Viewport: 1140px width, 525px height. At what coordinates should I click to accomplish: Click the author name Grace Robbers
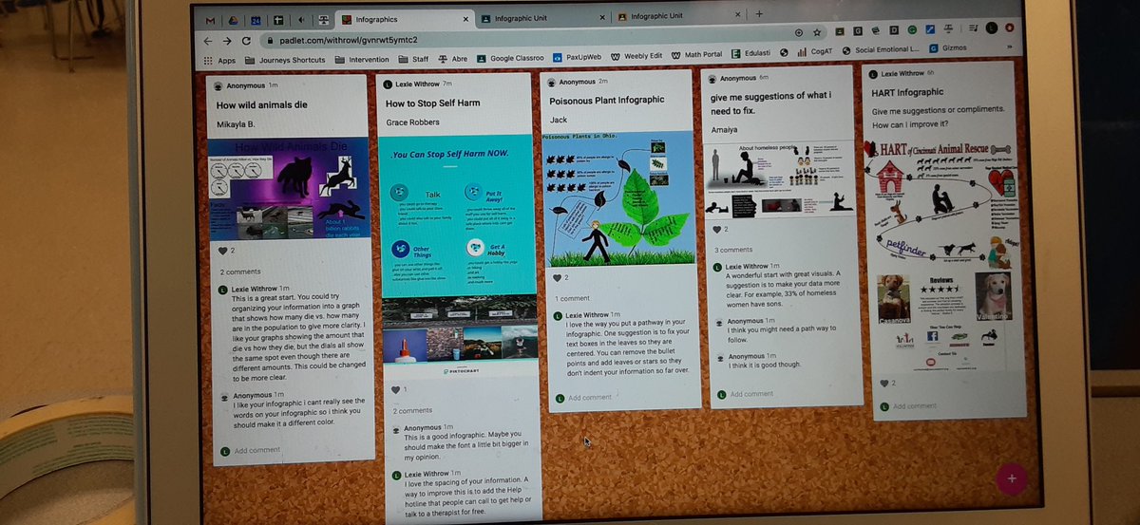tap(413, 123)
